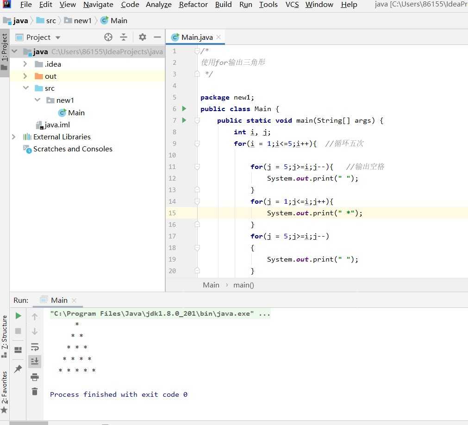Click src in the navigation breadcrumb

[x=46, y=20]
